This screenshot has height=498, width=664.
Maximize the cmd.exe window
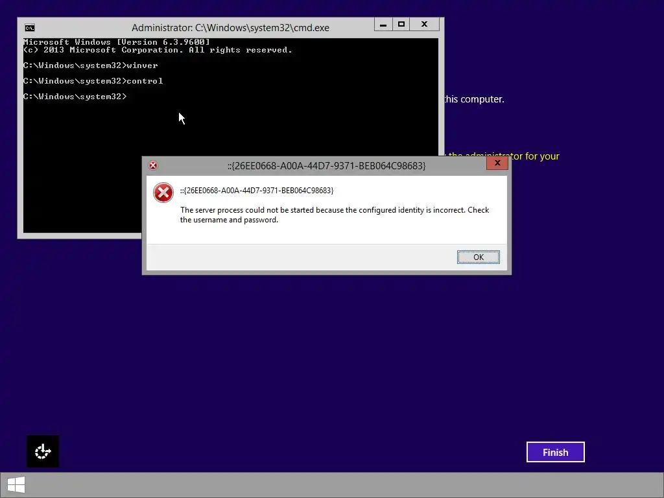[x=401, y=25]
